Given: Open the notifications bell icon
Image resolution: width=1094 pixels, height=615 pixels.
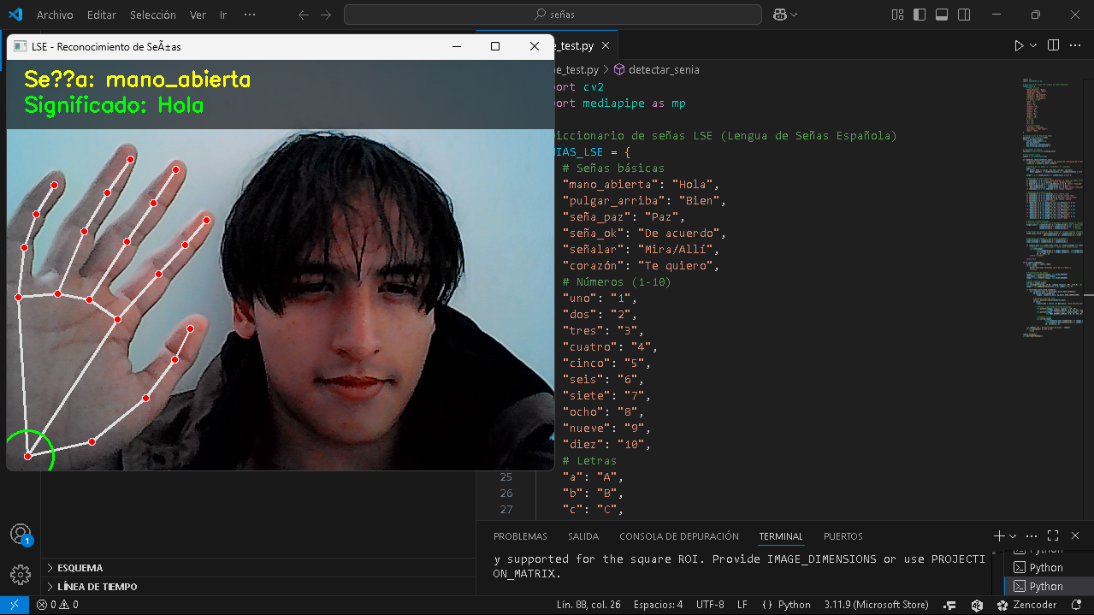Looking at the screenshot, I should 1077,605.
